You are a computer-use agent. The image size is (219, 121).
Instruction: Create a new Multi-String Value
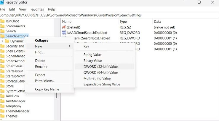[x=104, y=78]
